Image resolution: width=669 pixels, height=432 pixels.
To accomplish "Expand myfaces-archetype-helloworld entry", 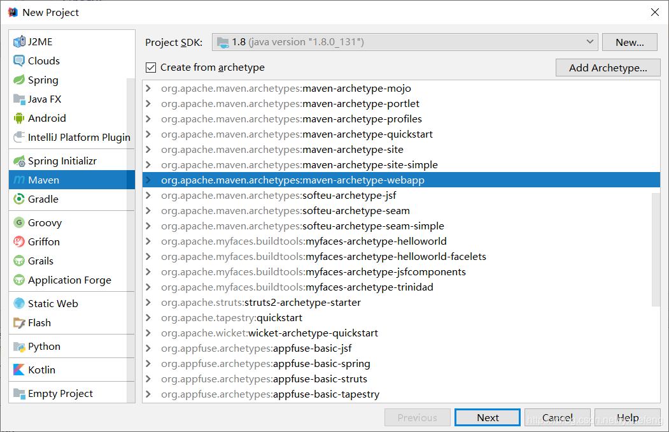I will point(148,241).
